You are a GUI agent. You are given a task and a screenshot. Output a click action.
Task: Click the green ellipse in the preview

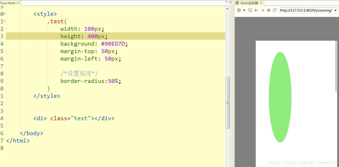pos(280,97)
